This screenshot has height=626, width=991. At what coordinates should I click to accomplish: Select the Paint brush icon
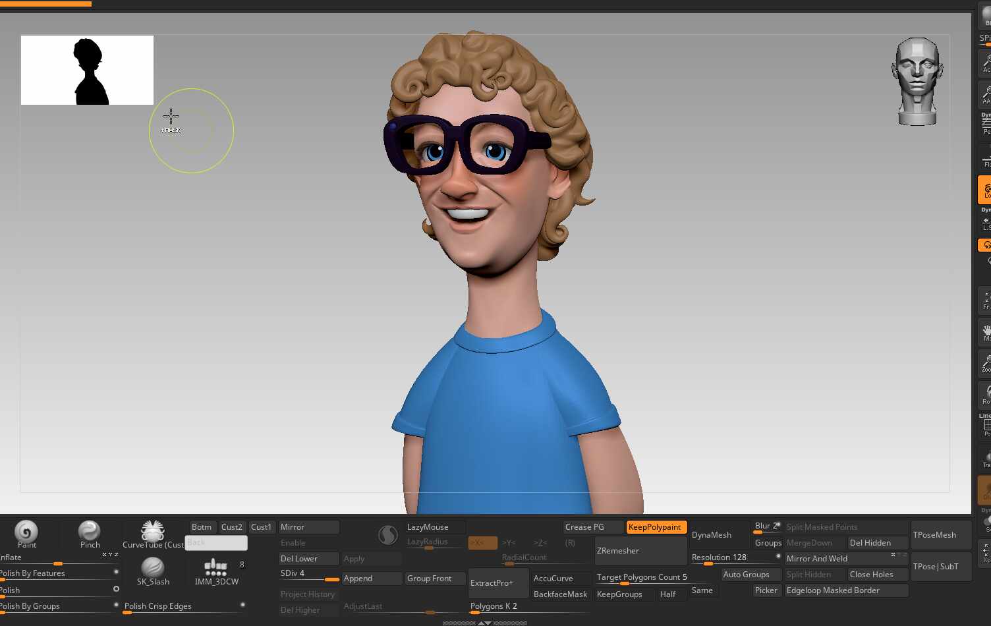(x=26, y=532)
